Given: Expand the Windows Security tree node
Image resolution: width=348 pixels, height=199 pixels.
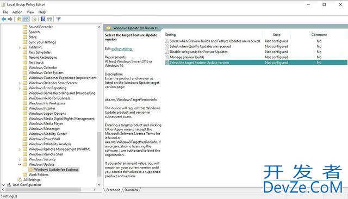Looking at the screenshot, I should coord(20,159).
